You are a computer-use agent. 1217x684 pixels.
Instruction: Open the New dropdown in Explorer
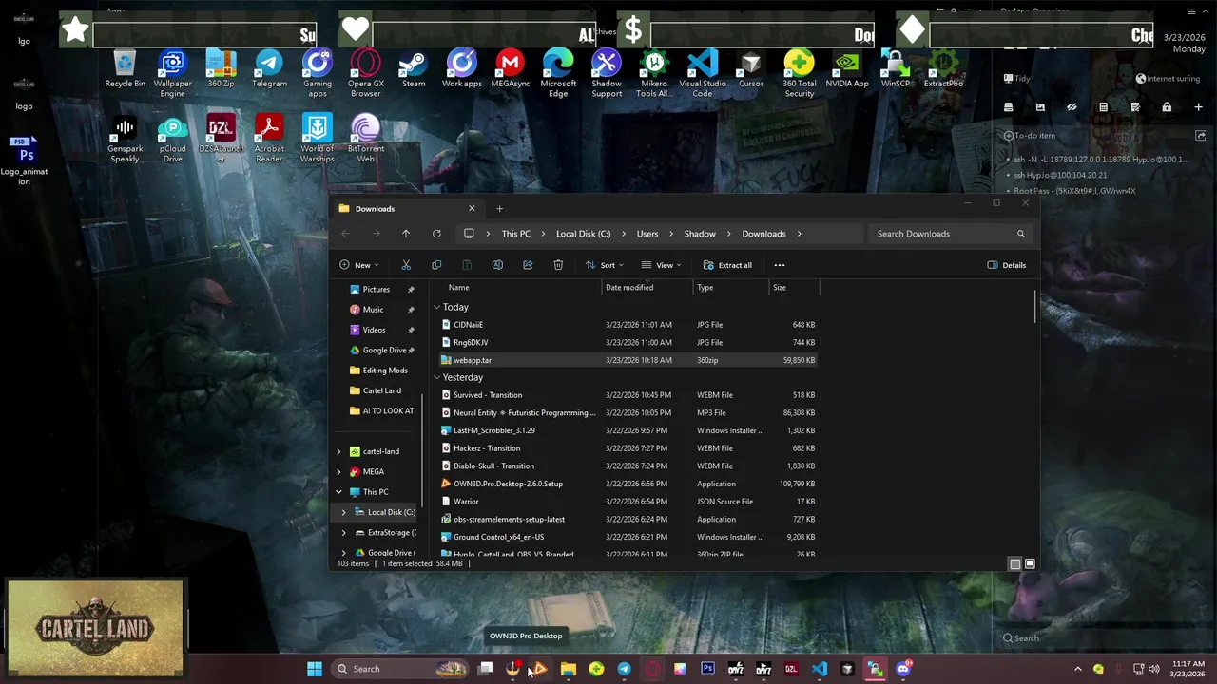(359, 265)
